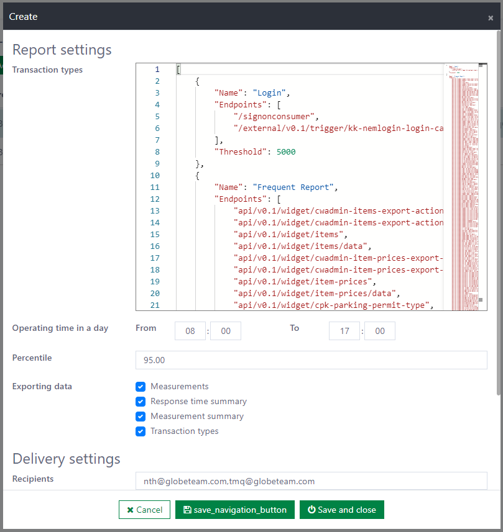The height and width of the screenshot is (532, 503).
Task: Click the save_navigation_button floppy disk icon
Action: (x=187, y=510)
